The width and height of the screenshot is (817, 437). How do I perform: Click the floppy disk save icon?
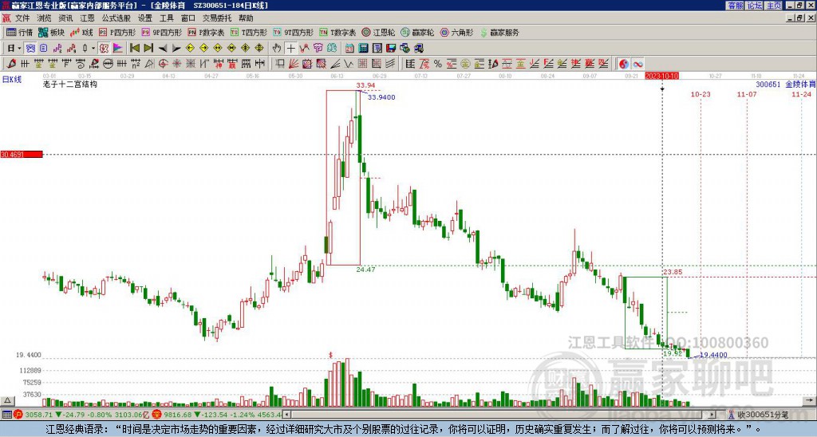[391, 48]
